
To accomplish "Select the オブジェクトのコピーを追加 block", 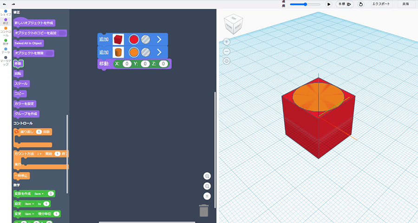I will [x=40, y=33].
